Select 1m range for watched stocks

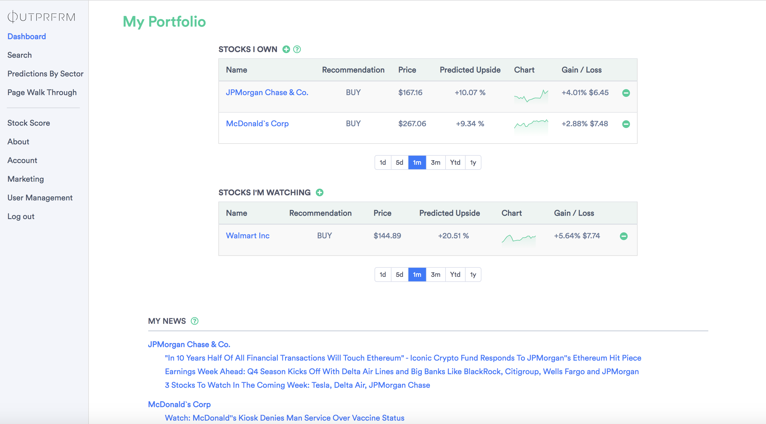tap(417, 274)
